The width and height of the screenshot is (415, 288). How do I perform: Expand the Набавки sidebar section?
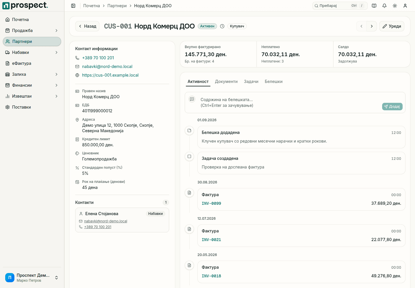click(x=32, y=52)
